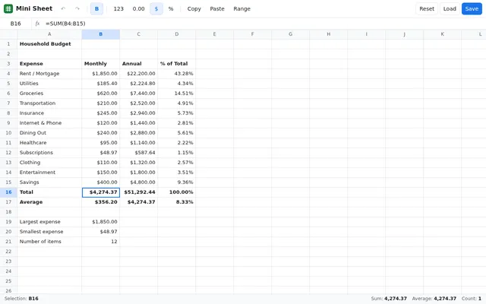Image resolution: width=486 pixels, height=304 pixels.
Task: Select the Rent / Mortgage cell
Action: click(49, 74)
